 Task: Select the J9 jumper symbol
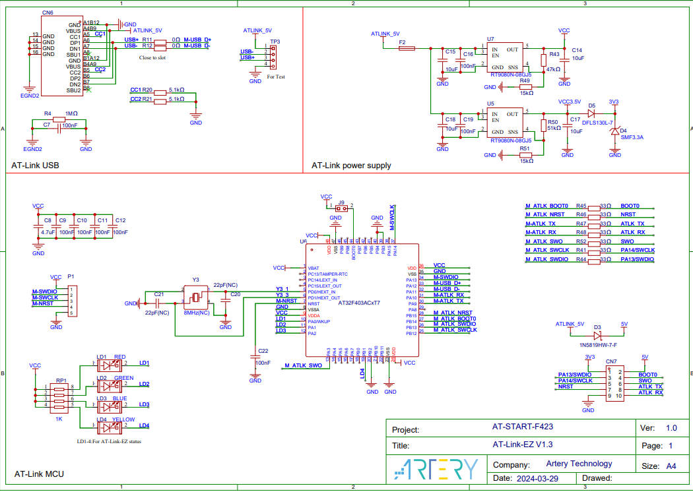click(x=342, y=209)
